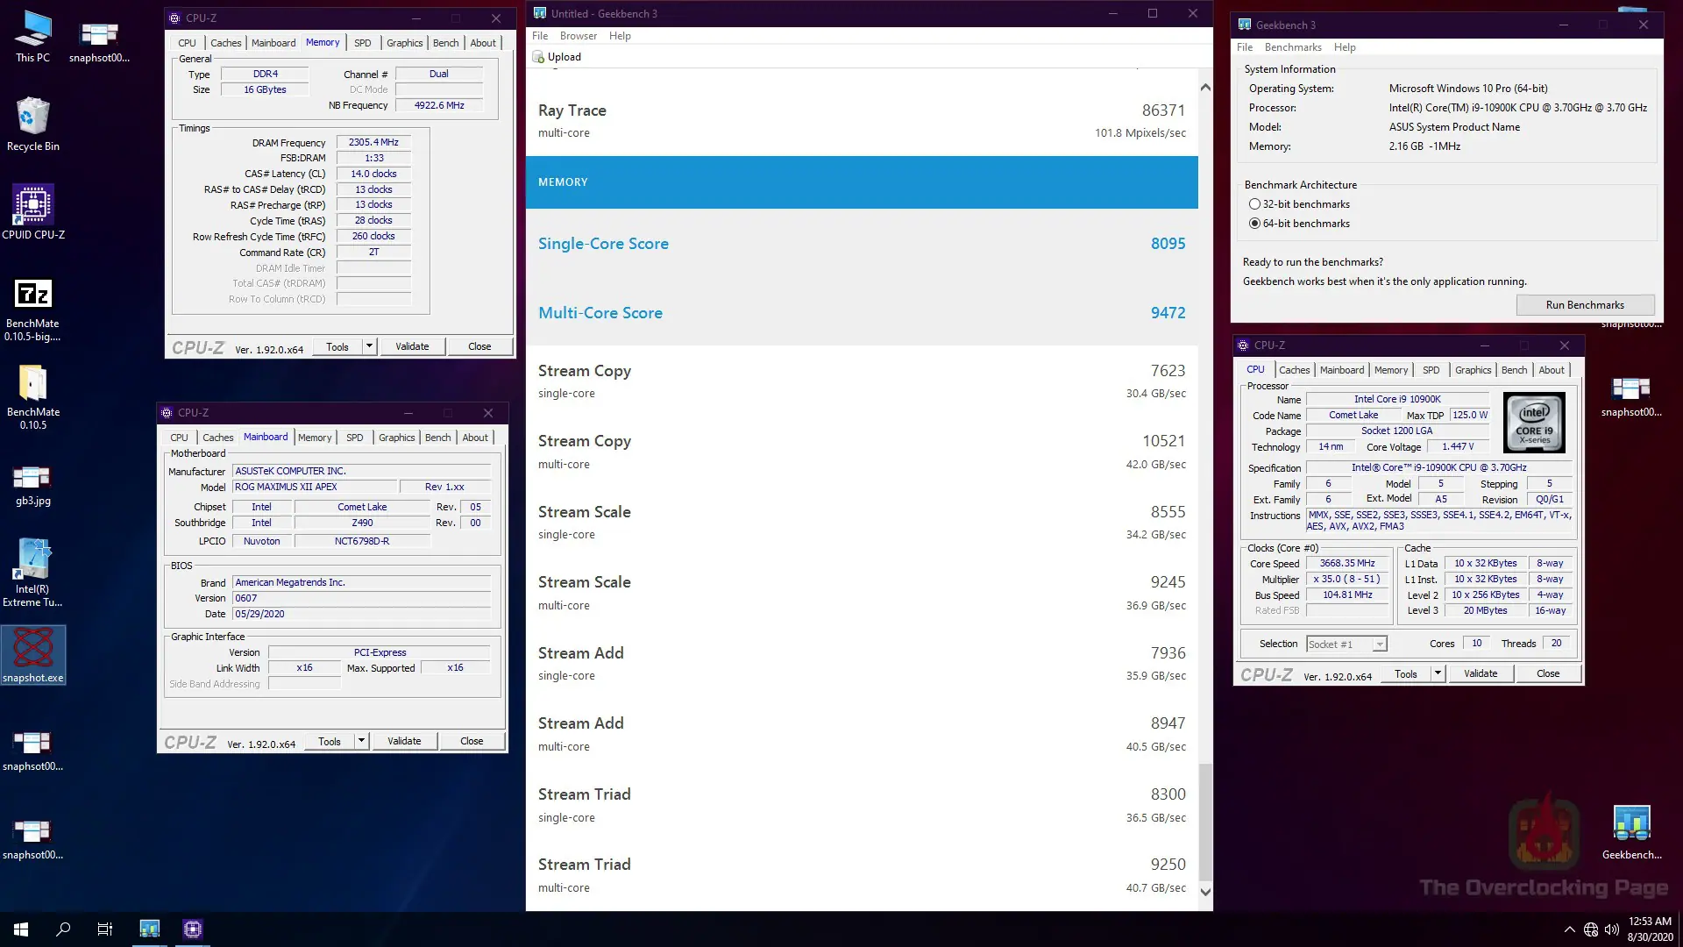
Task: Expand Tools dropdown arrow in memory CPU-Z
Action: tap(370, 346)
